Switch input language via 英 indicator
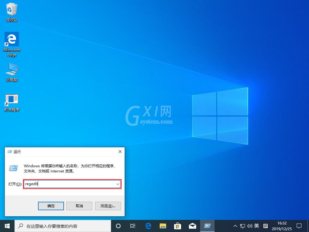The height and width of the screenshot is (232, 309). [256, 226]
